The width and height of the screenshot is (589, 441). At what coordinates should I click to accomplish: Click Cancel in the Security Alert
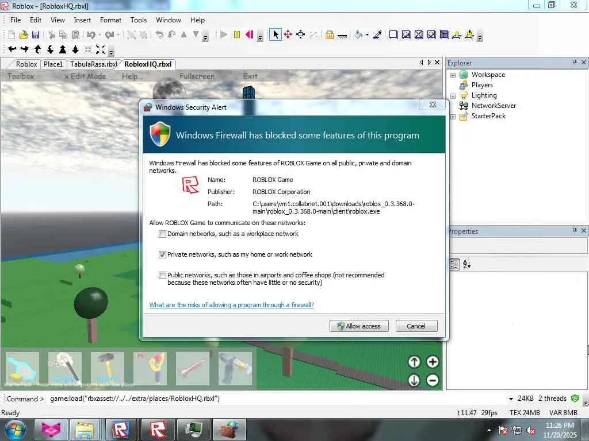click(416, 326)
